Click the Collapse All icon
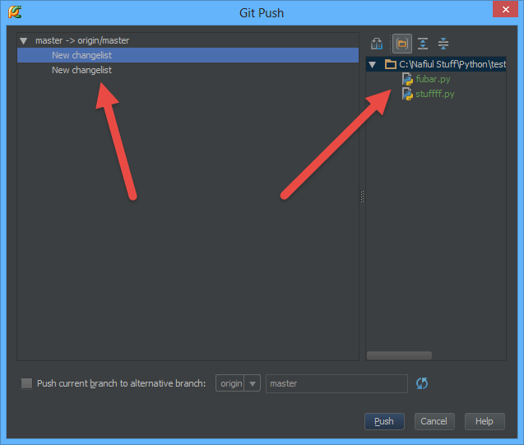524x445 pixels. click(x=443, y=44)
